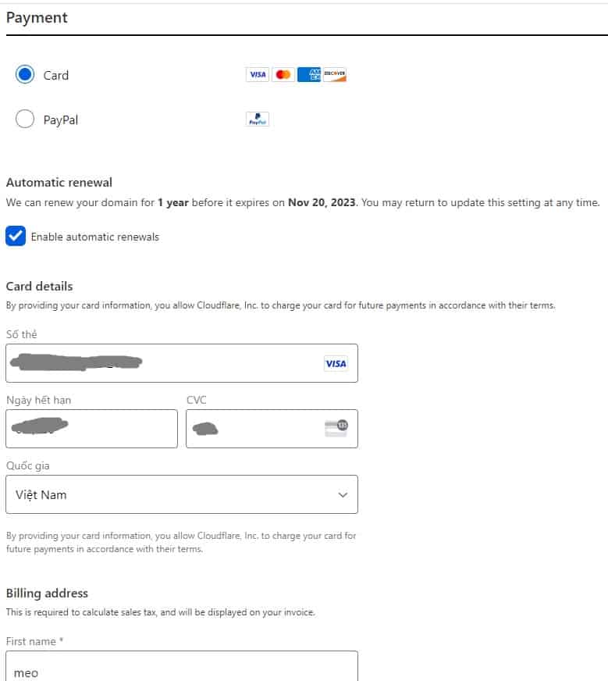Click the PayPal option label text
608x681 pixels.
61,120
